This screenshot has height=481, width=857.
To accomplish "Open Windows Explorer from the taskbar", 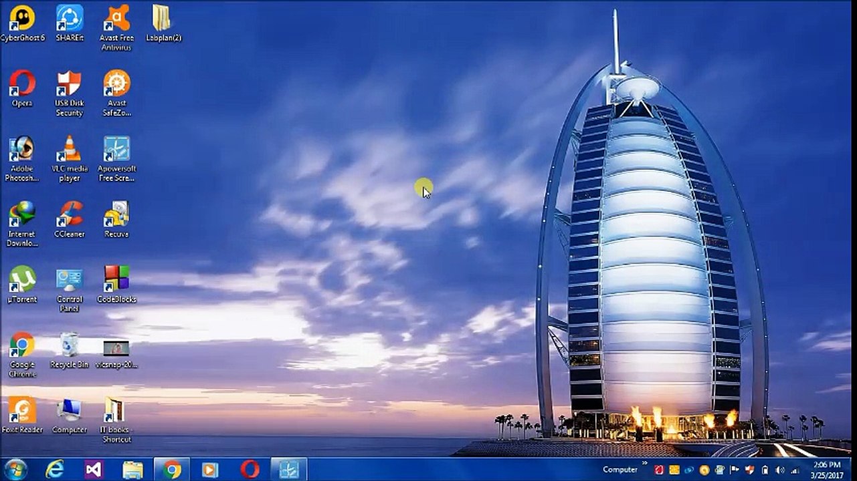I will click(132, 469).
